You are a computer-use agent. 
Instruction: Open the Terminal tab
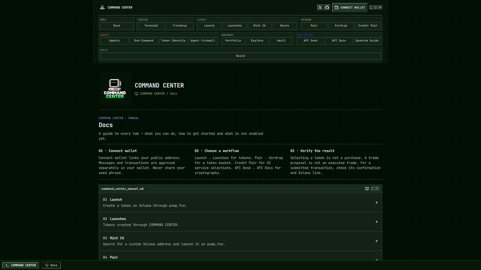click(151, 26)
